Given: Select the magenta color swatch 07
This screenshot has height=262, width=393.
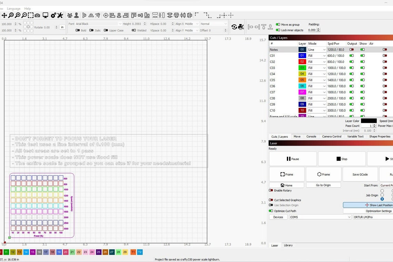Looking at the screenshot, I should pyautogui.click(x=302, y=92).
